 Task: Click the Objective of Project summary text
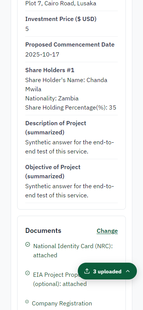[69, 191]
